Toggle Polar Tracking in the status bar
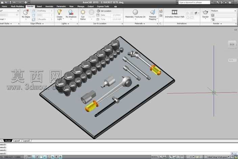238x159 pixels. (37, 157)
